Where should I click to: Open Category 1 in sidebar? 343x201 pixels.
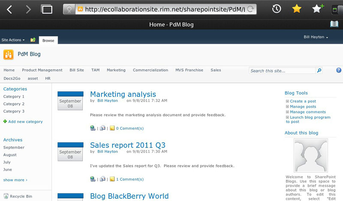tap(14, 96)
